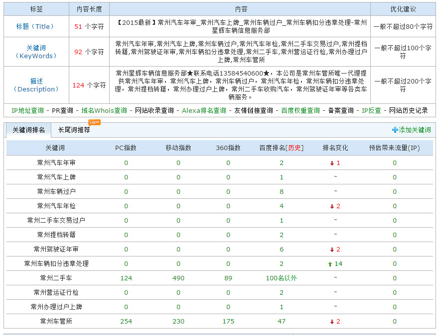Click keyword 常州车辆过户 in ranking table
The image size is (439, 335).
(x=56, y=192)
